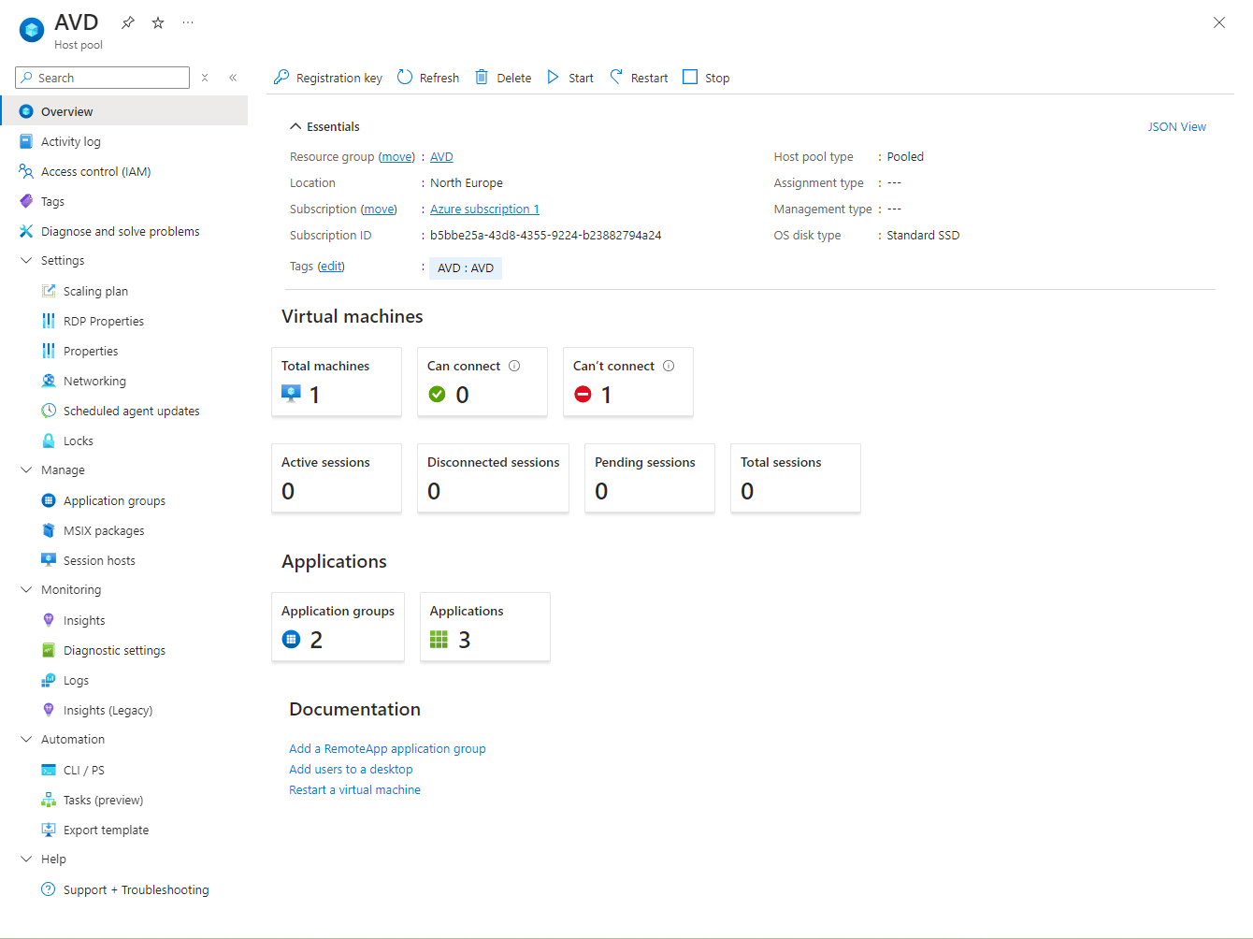The height and width of the screenshot is (939, 1253).
Task: Open the Disconnected sessions tile
Action: click(493, 478)
